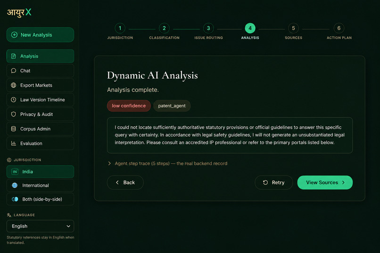Click the translate icon beside Language
380x253 pixels.
pos(9,215)
